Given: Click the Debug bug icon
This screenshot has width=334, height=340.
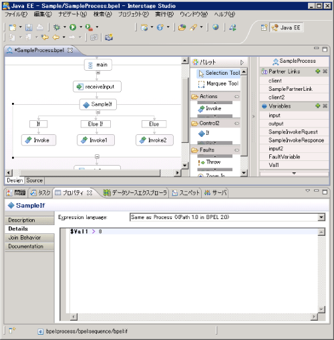Looking at the screenshot, I should tap(57, 27).
